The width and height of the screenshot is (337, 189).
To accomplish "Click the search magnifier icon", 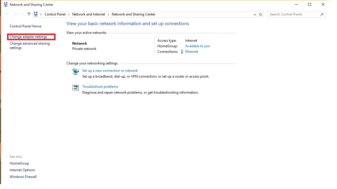I will [x=322, y=14].
